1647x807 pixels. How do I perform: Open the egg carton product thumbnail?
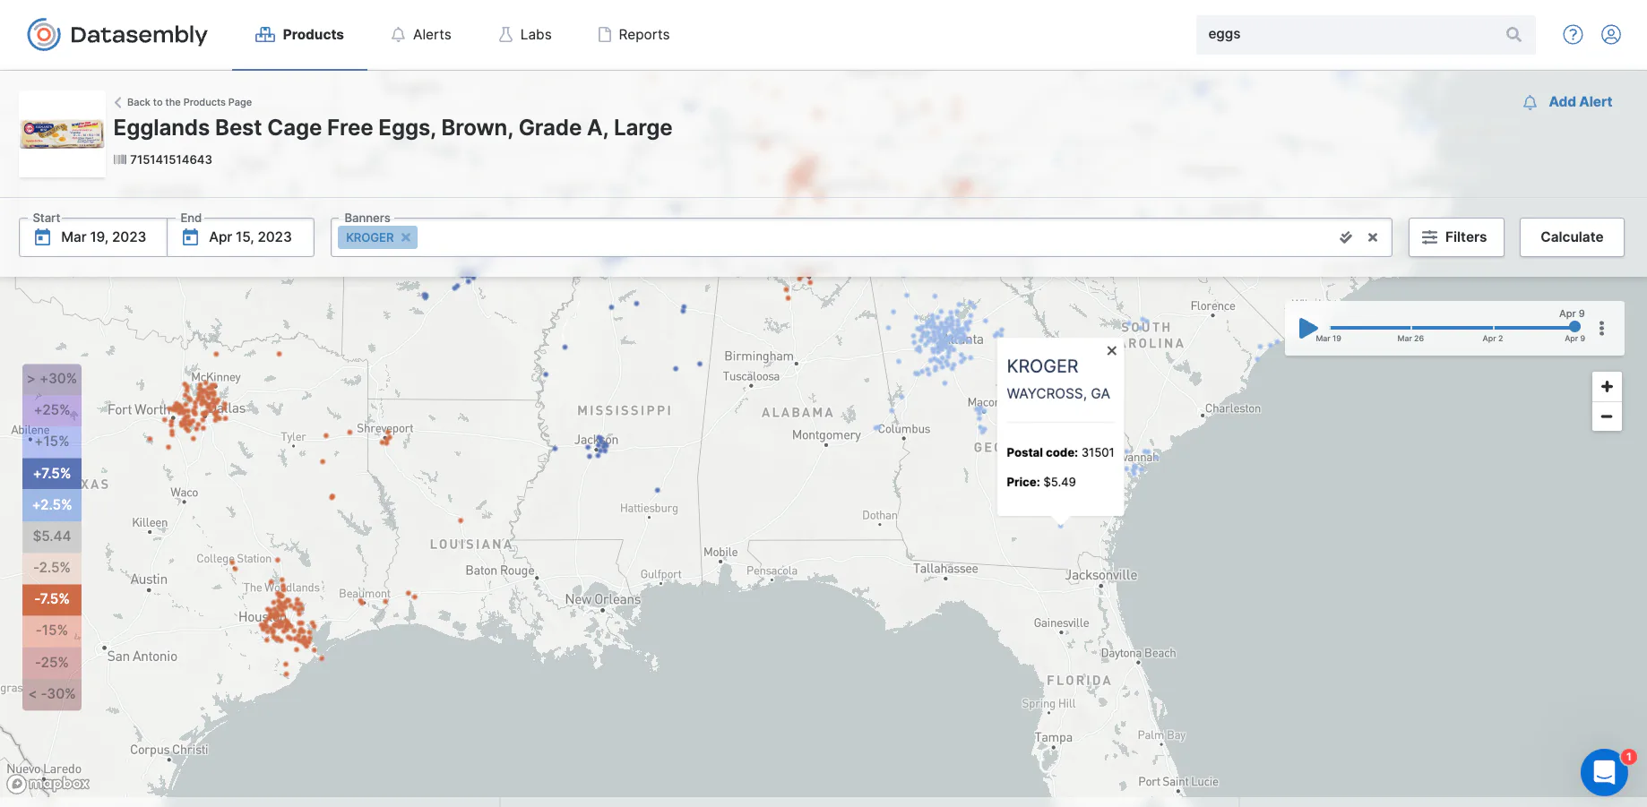point(62,134)
